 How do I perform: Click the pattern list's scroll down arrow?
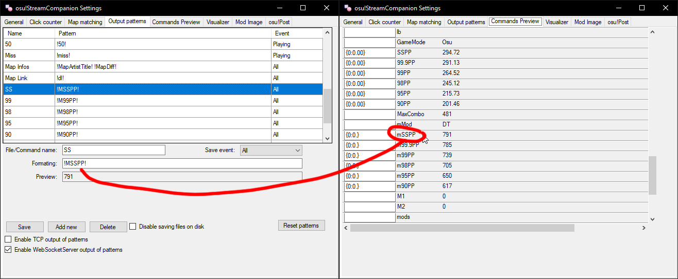coord(327,138)
